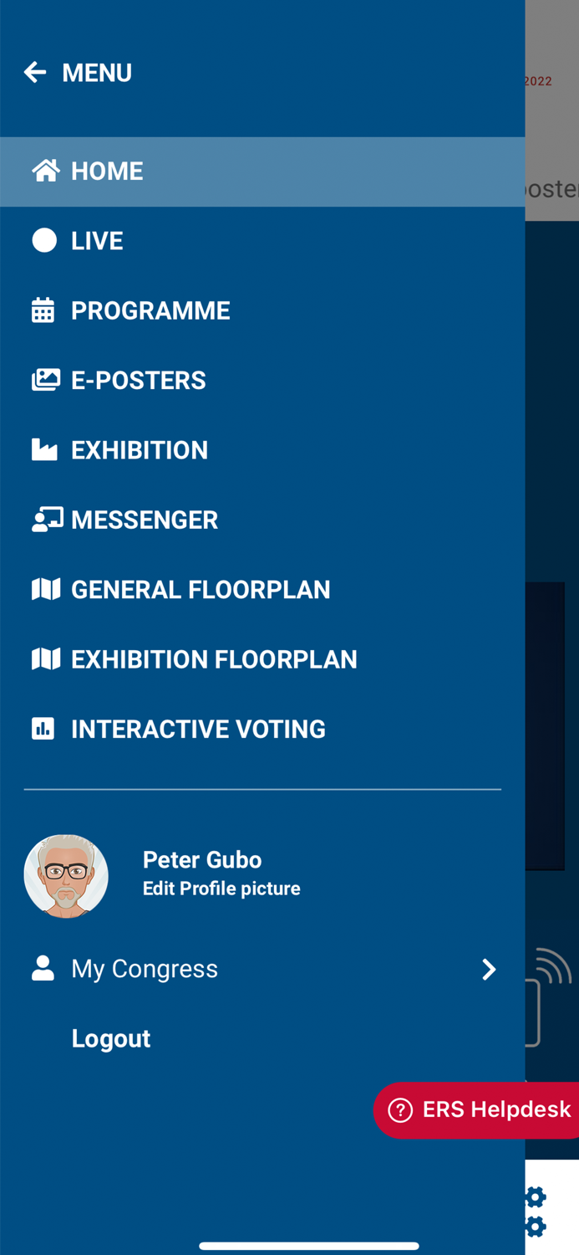Open the Exhibition Floorplan menu item
Viewport: 579px width, 1255px height.
[214, 659]
